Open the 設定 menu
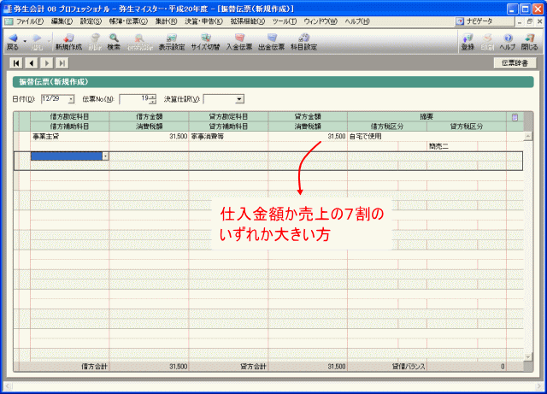 pyautogui.click(x=91, y=21)
